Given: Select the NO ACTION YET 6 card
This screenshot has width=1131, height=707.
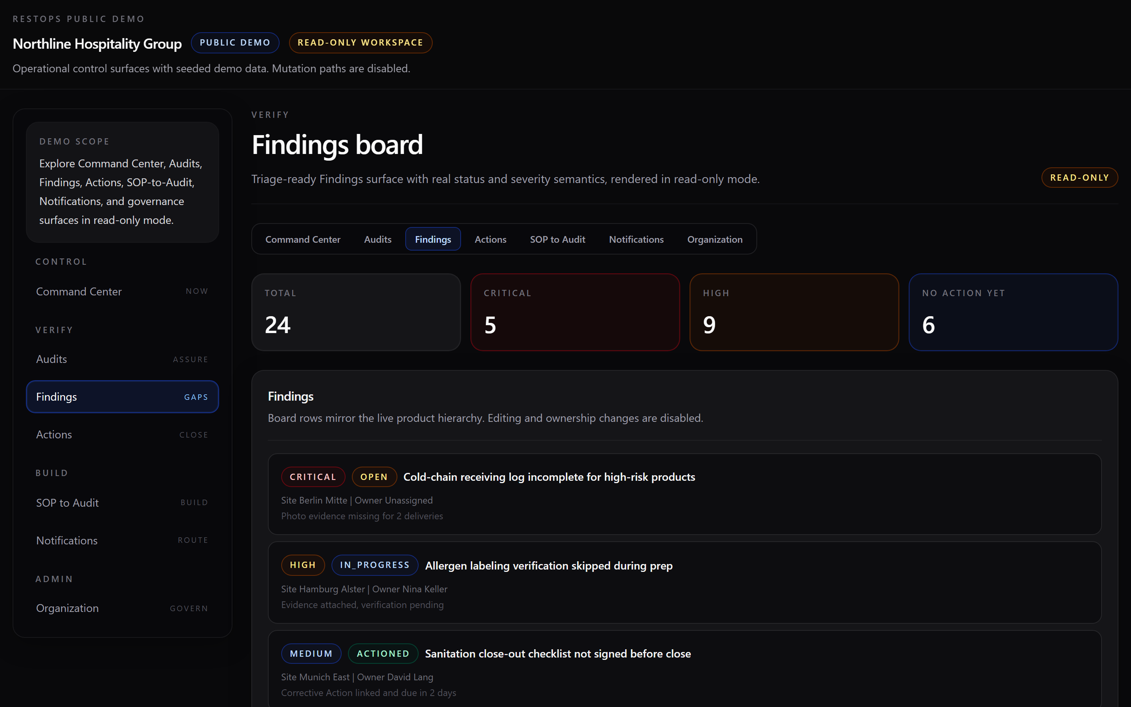Looking at the screenshot, I should click(1013, 312).
